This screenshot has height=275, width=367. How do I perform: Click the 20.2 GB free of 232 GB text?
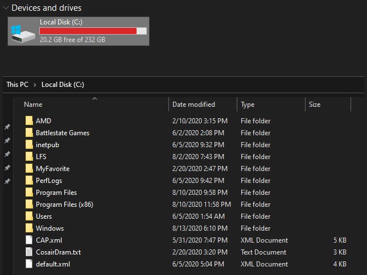point(72,40)
